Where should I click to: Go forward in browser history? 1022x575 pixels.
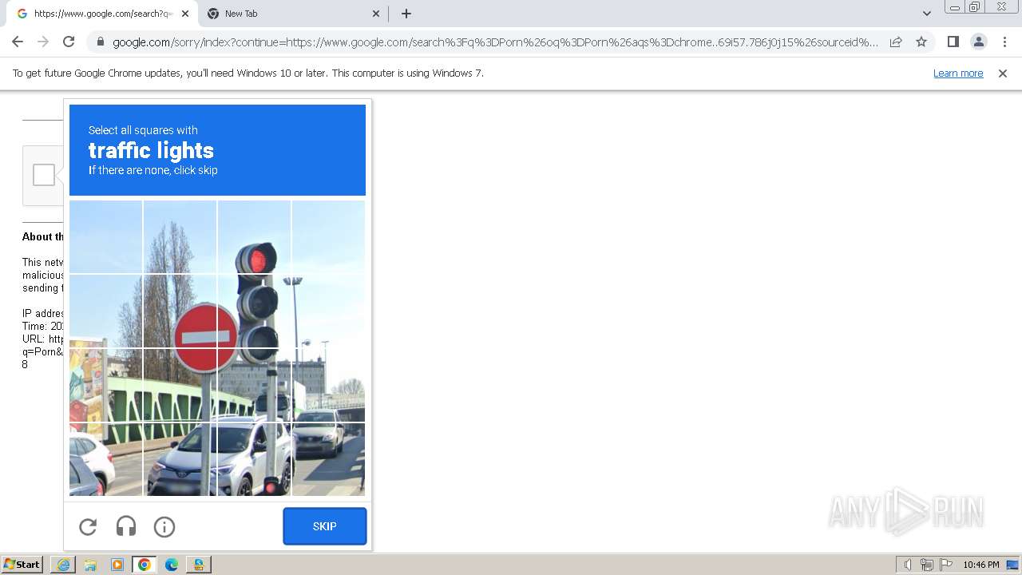click(43, 42)
